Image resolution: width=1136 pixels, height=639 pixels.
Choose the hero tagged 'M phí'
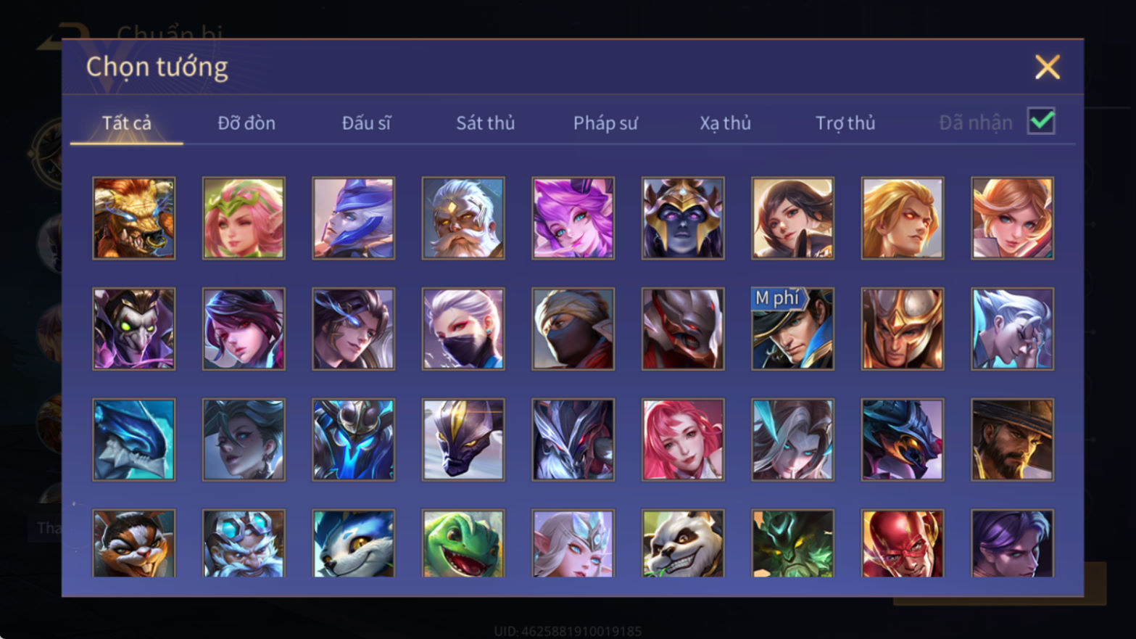792,329
